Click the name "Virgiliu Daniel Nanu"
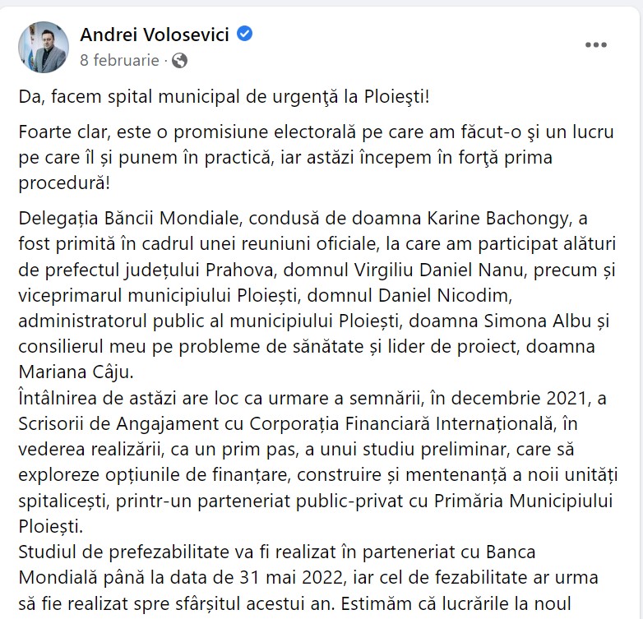The width and height of the screenshot is (643, 619). click(425, 270)
